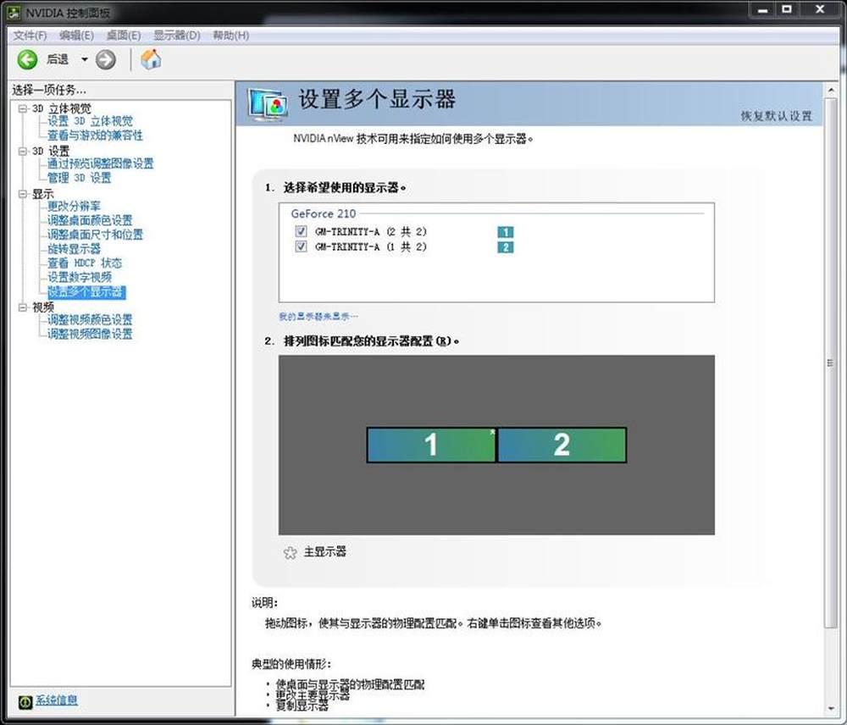Go to Home via house icon
Screen dimensions: 847x725
(x=152, y=59)
